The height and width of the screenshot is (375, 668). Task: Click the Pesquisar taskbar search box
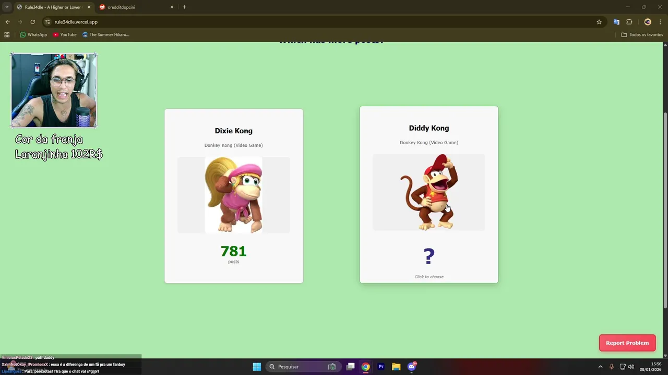303,367
